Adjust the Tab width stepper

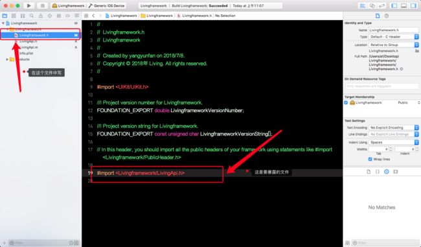[x=391, y=149]
